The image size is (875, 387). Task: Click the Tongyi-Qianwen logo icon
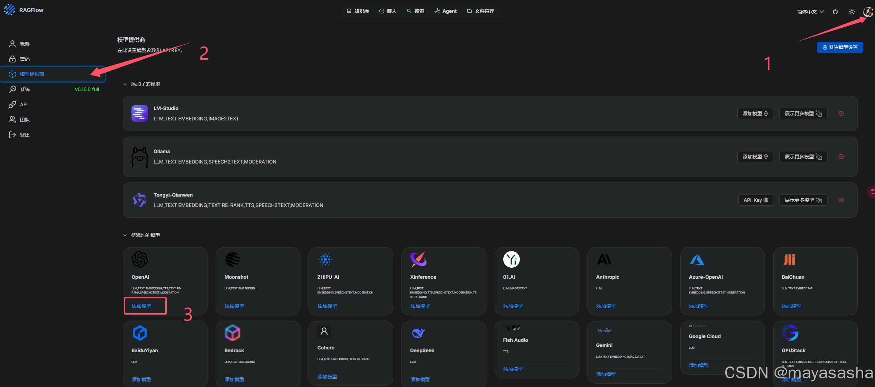pos(140,200)
